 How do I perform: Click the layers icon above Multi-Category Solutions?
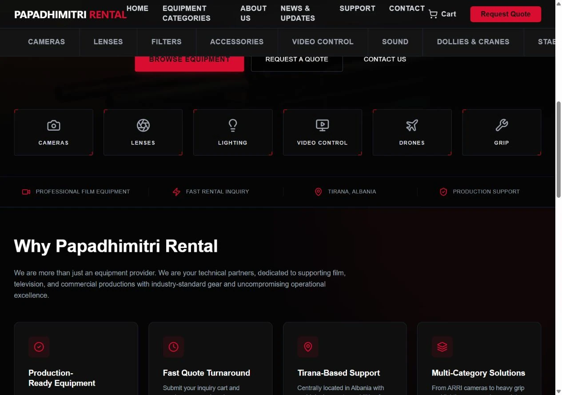442,347
